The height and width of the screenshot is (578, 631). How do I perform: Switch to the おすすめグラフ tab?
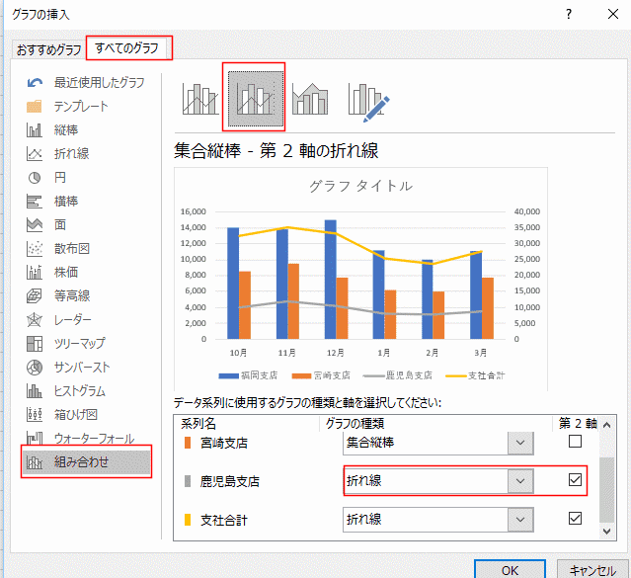coord(46,48)
